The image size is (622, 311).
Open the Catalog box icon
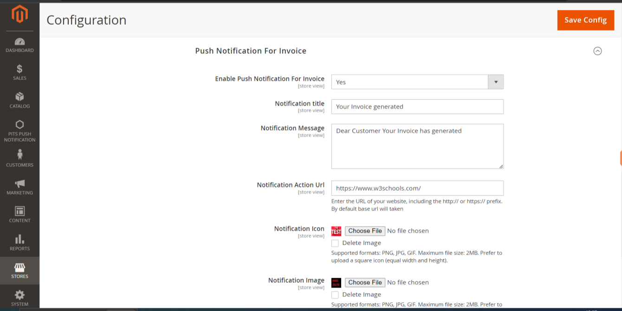click(x=19, y=97)
